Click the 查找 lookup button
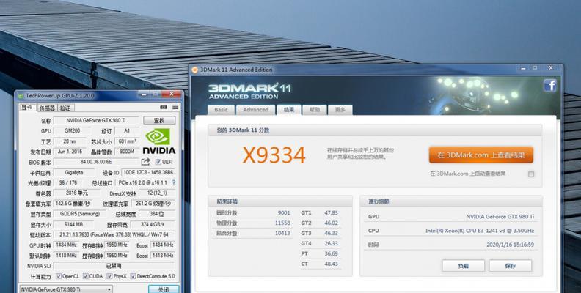Viewport: 581px width, 293px height. tap(159, 121)
